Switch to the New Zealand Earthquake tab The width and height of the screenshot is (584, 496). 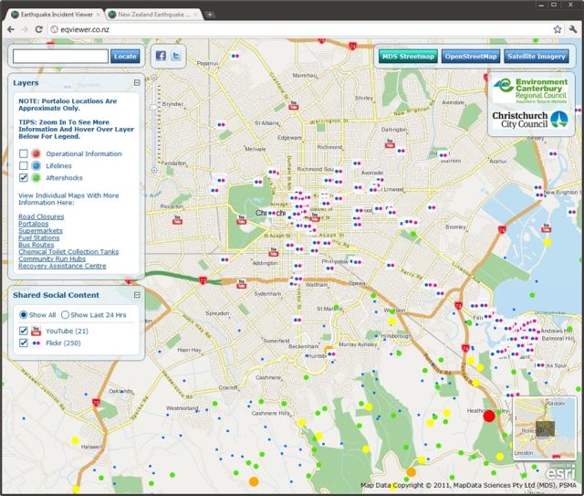pos(153,15)
